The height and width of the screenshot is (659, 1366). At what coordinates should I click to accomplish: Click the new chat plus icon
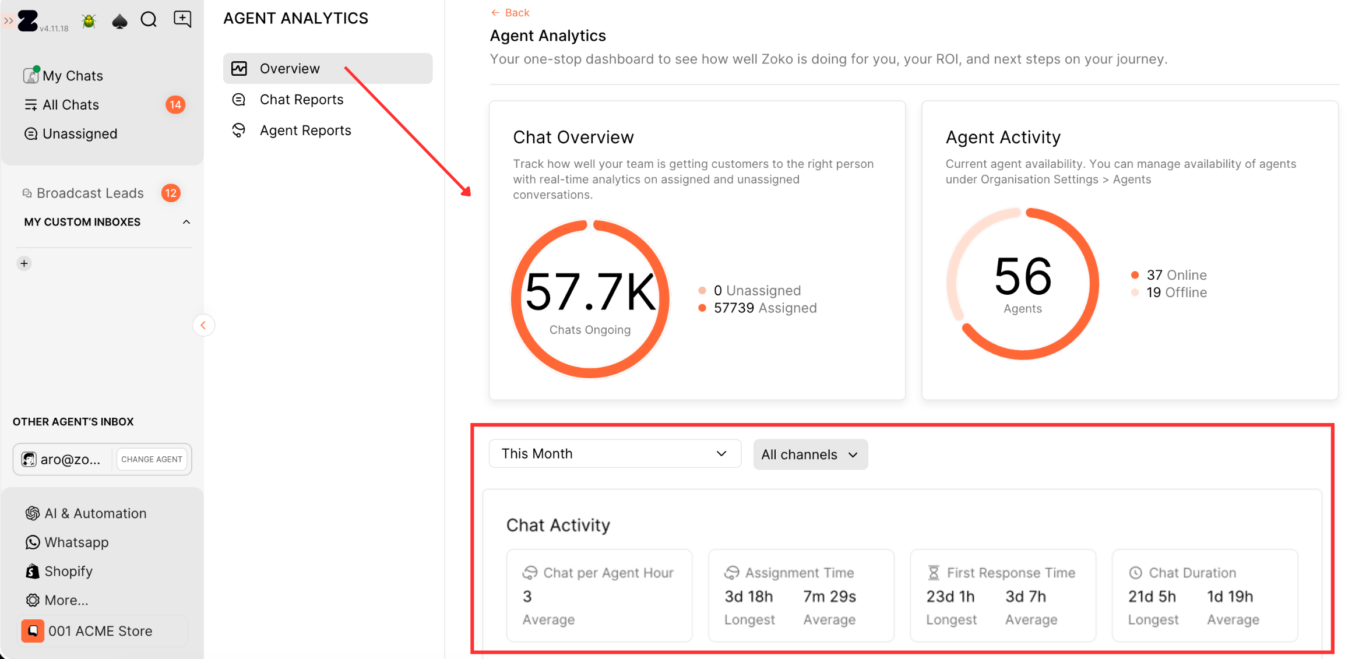pos(182,19)
